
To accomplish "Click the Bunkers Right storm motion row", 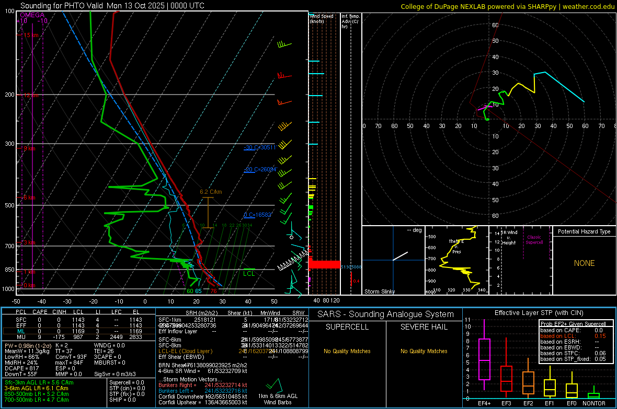I will tap(203, 385).
